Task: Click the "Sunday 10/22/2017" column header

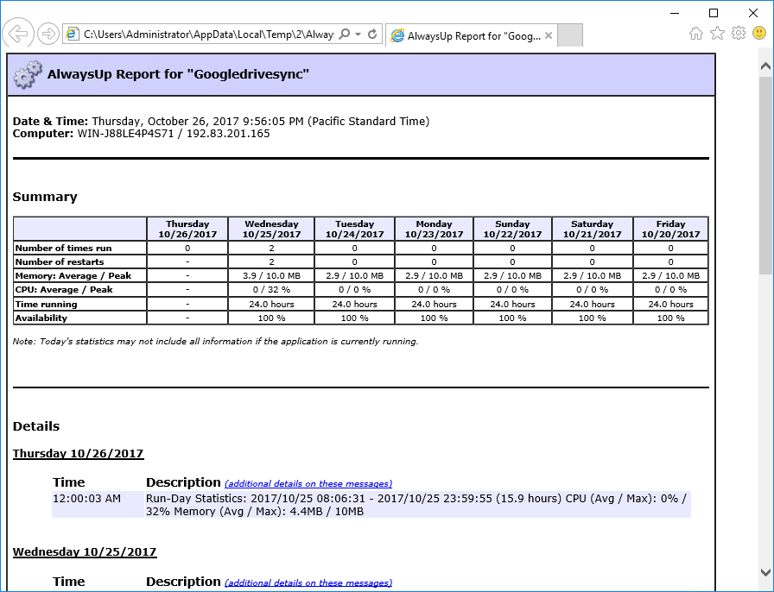Action: (x=512, y=229)
